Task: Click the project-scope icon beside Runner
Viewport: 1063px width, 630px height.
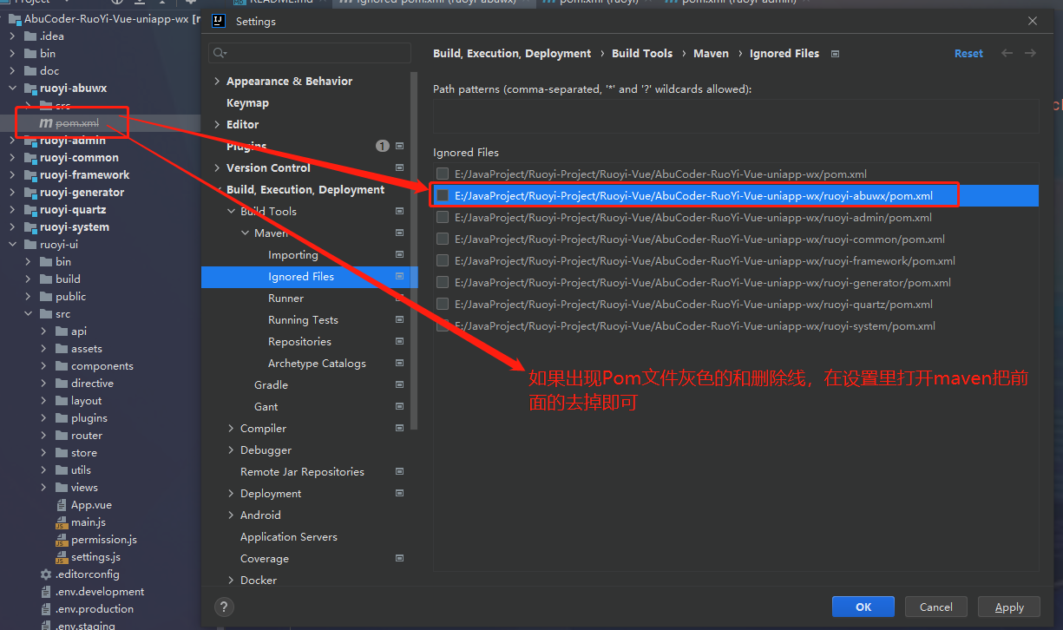Action: pyautogui.click(x=400, y=298)
